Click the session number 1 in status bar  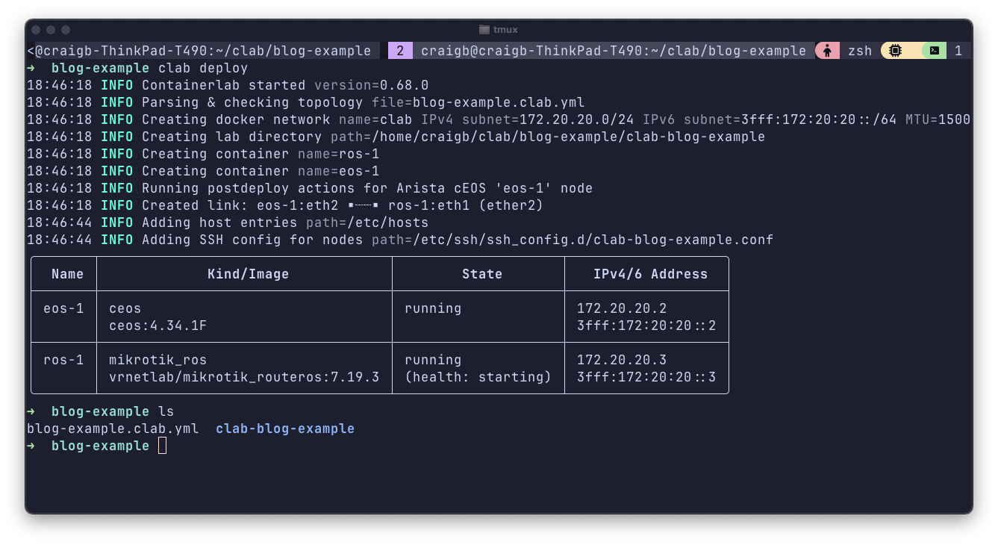[x=958, y=51]
